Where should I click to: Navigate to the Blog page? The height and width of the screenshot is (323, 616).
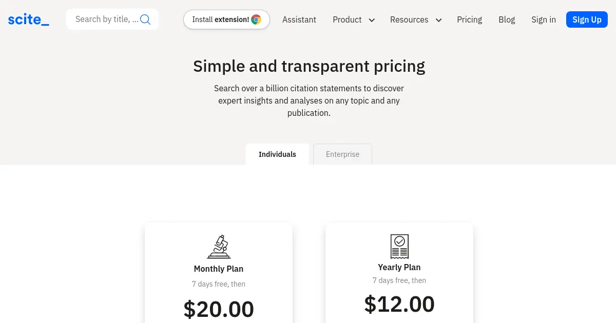click(507, 19)
